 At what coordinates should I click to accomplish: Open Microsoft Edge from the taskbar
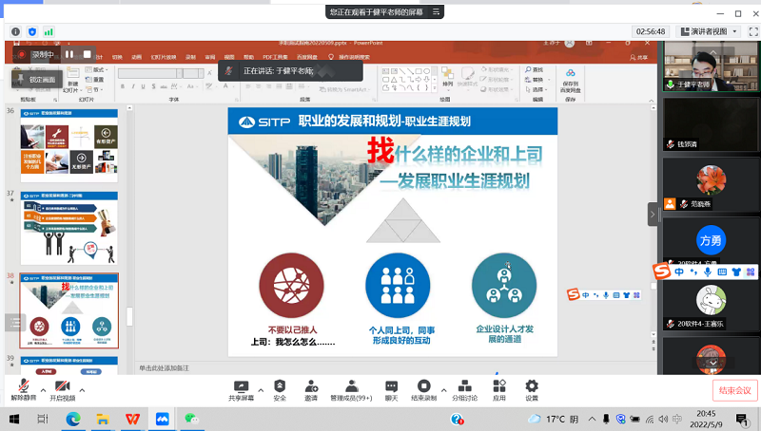pos(102,419)
